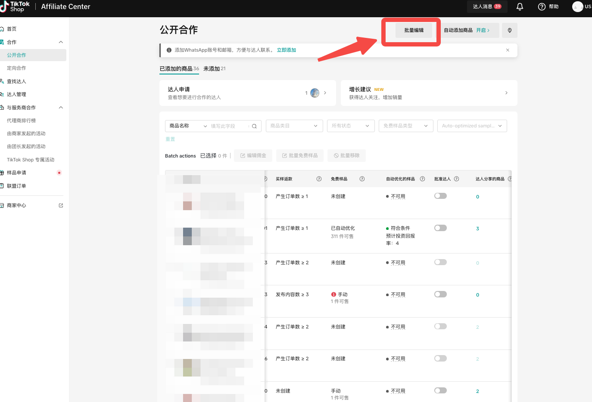The image size is (592, 402).
Task: Open the 商品类目 dropdown
Action: 294,126
